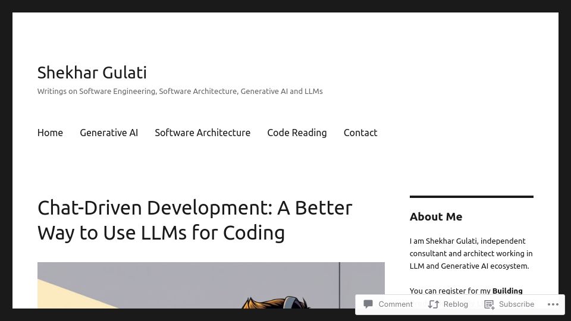Screen dimensions: 571x321
Task: Click the About Me sidebar heading
Action: pyautogui.click(x=436, y=216)
